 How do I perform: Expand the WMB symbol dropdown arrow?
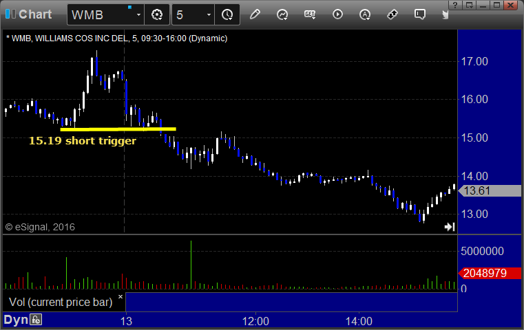point(138,14)
